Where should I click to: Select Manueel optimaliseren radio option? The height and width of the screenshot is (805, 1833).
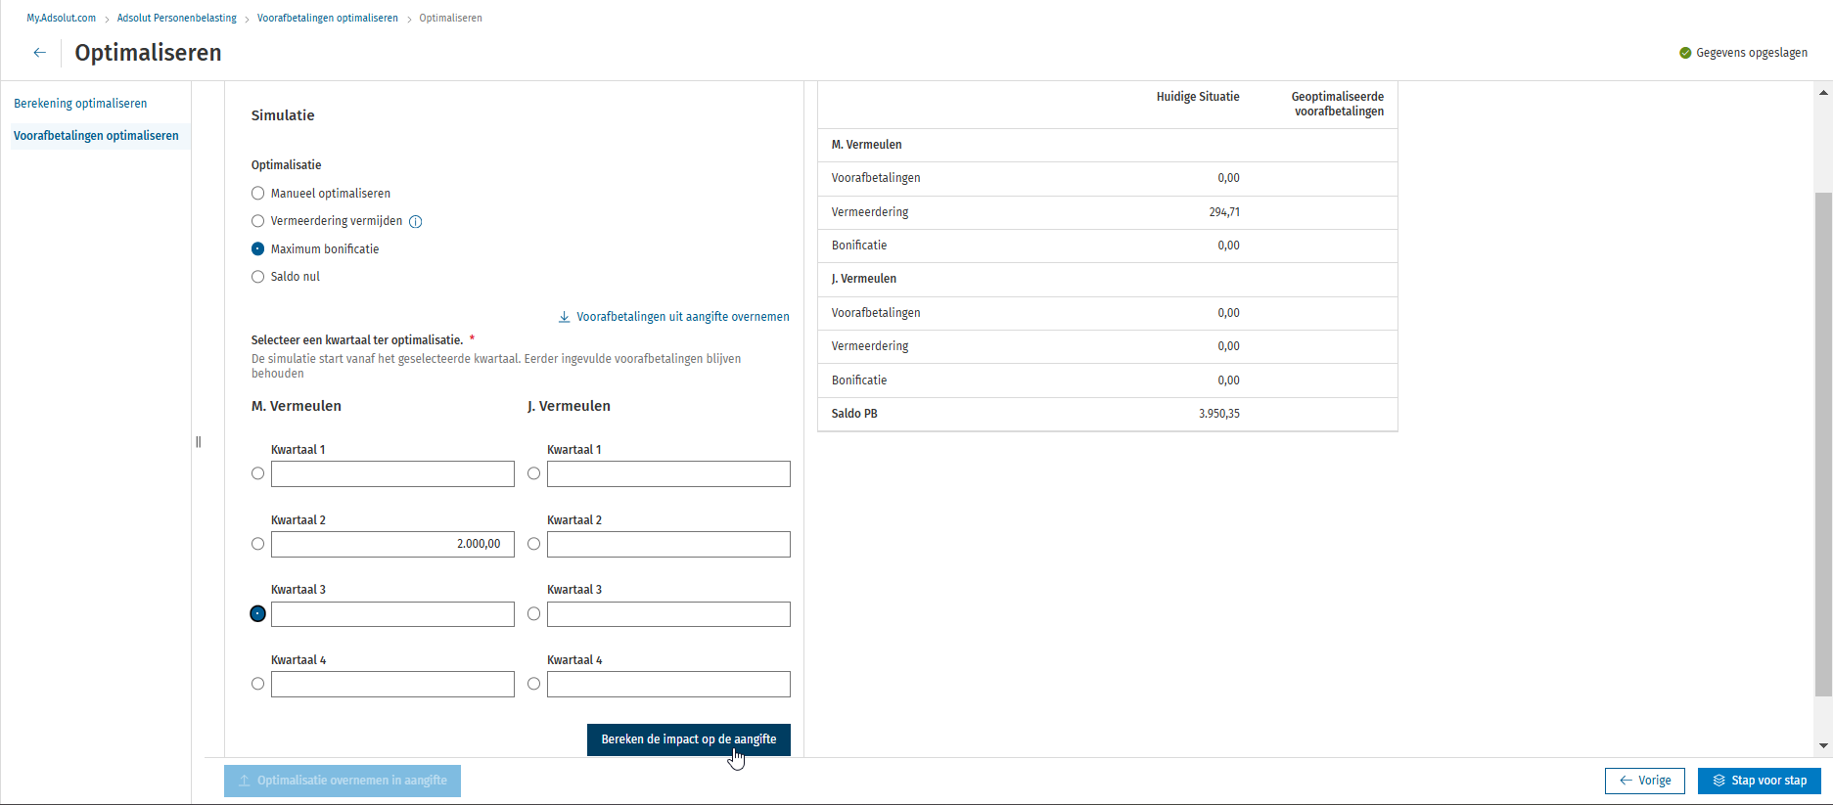click(258, 194)
